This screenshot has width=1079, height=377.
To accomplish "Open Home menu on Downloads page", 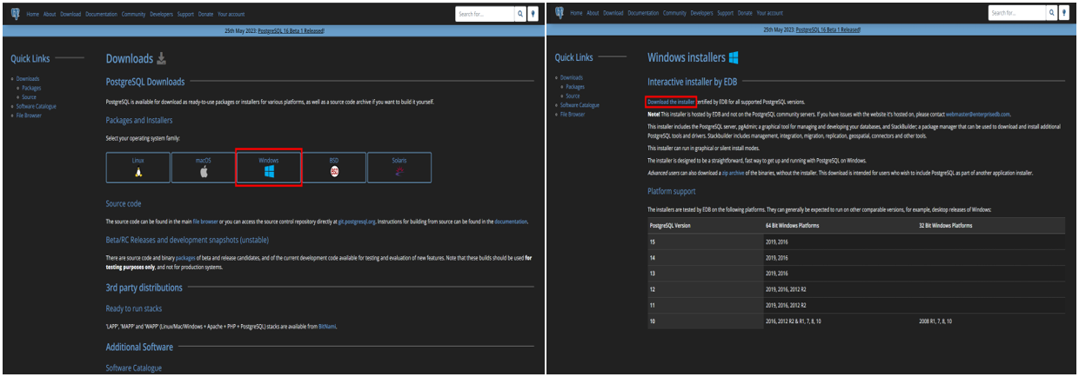I will pyautogui.click(x=32, y=14).
